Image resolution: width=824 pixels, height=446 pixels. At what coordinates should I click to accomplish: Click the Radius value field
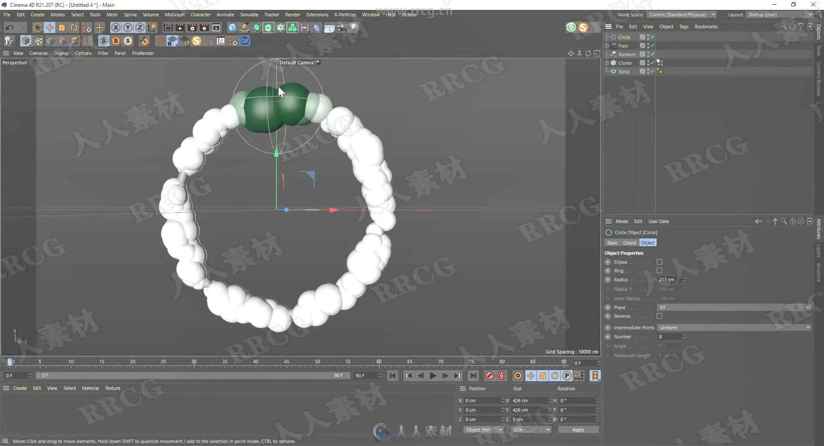tap(669, 280)
